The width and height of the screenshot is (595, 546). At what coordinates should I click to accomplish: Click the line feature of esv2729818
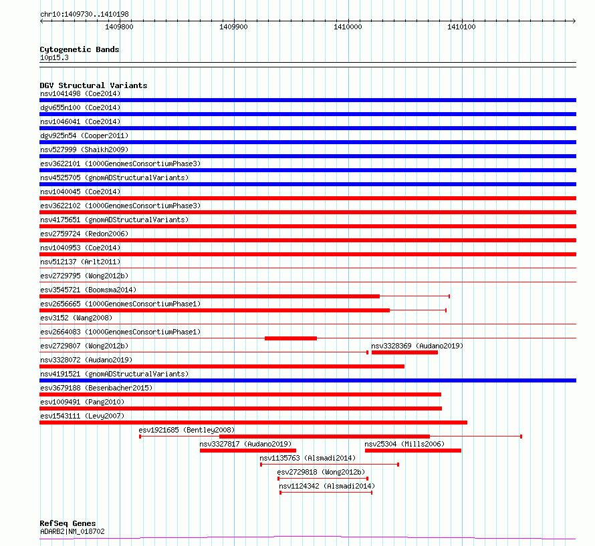323,479
